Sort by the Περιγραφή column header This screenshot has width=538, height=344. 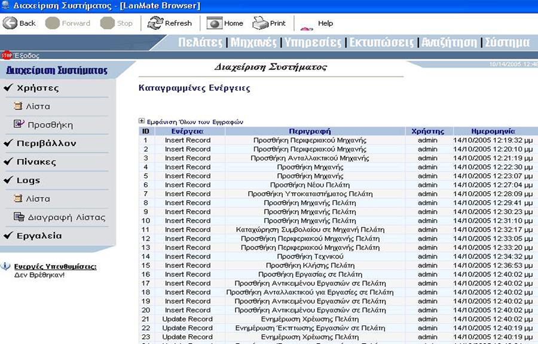(310, 131)
